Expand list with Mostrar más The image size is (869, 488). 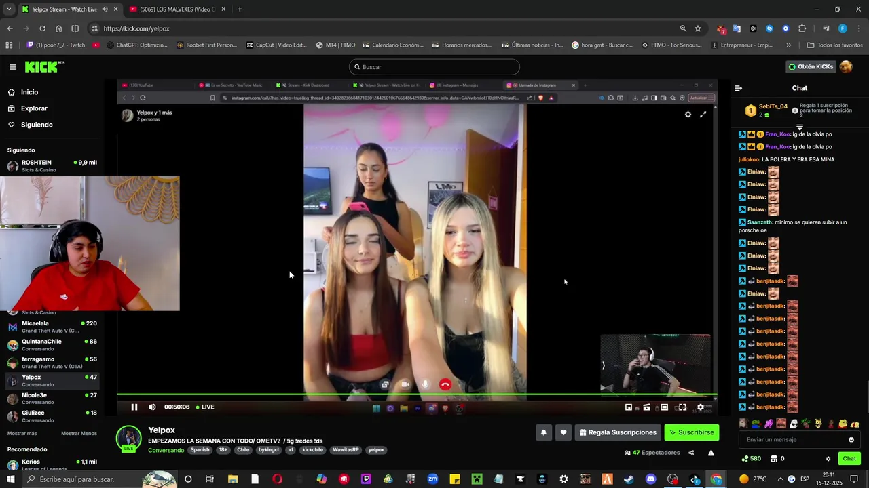click(x=22, y=434)
